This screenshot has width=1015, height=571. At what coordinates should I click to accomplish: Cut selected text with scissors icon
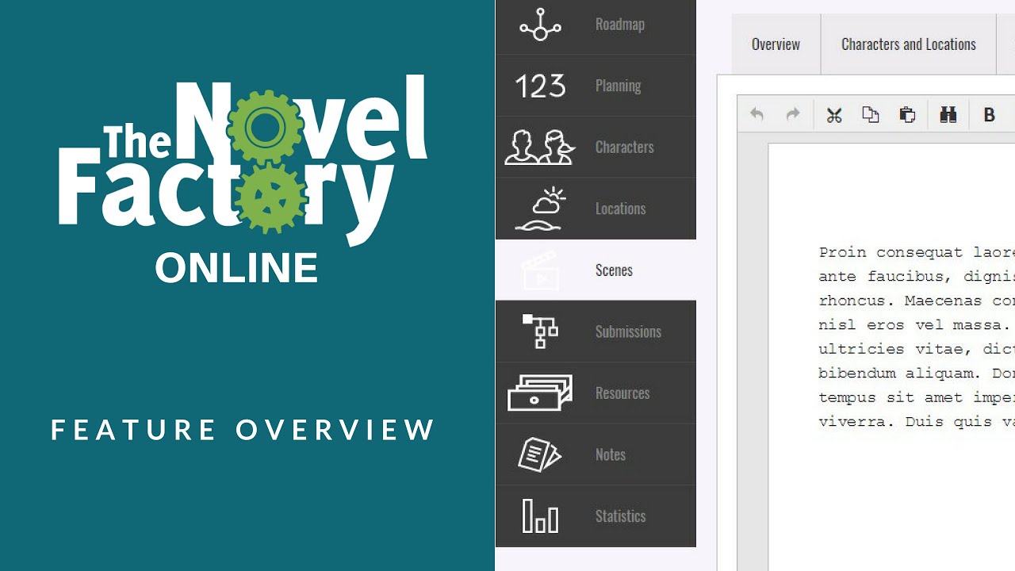tap(833, 115)
